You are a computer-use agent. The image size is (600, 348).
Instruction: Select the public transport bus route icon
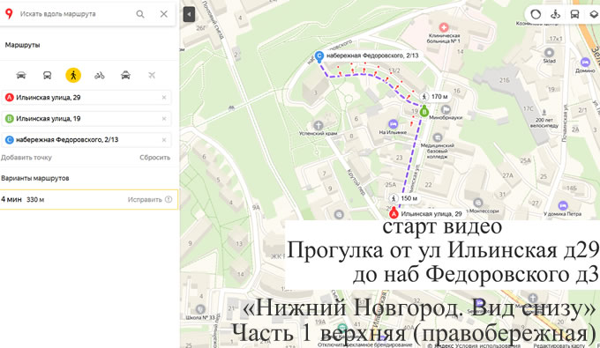(47, 75)
